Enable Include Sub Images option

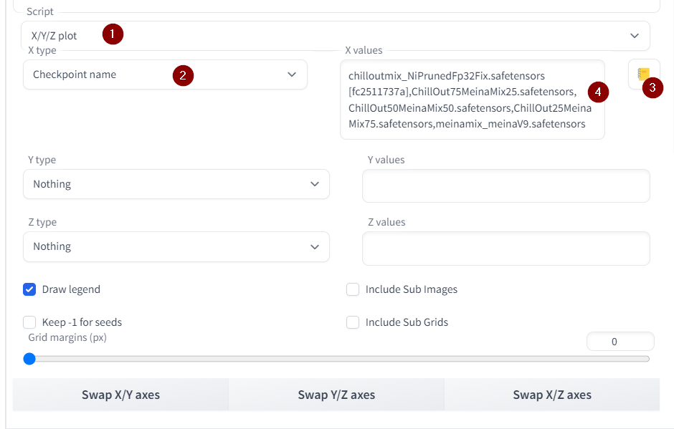click(x=353, y=289)
